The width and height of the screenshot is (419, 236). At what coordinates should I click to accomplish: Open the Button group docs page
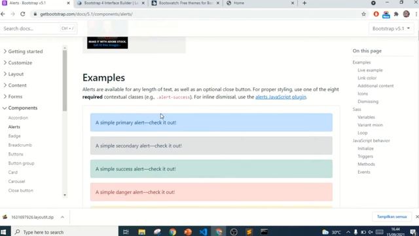coord(21,163)
